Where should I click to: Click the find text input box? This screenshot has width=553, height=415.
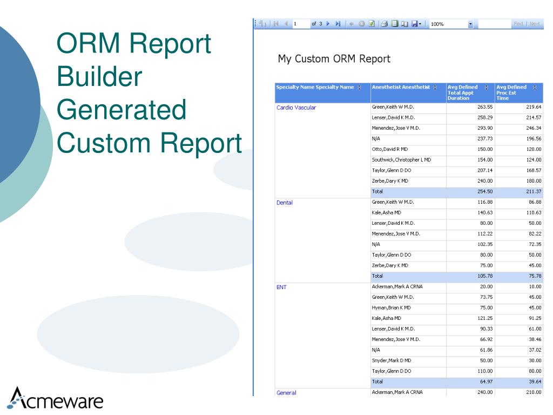click(x=494, y=24)
